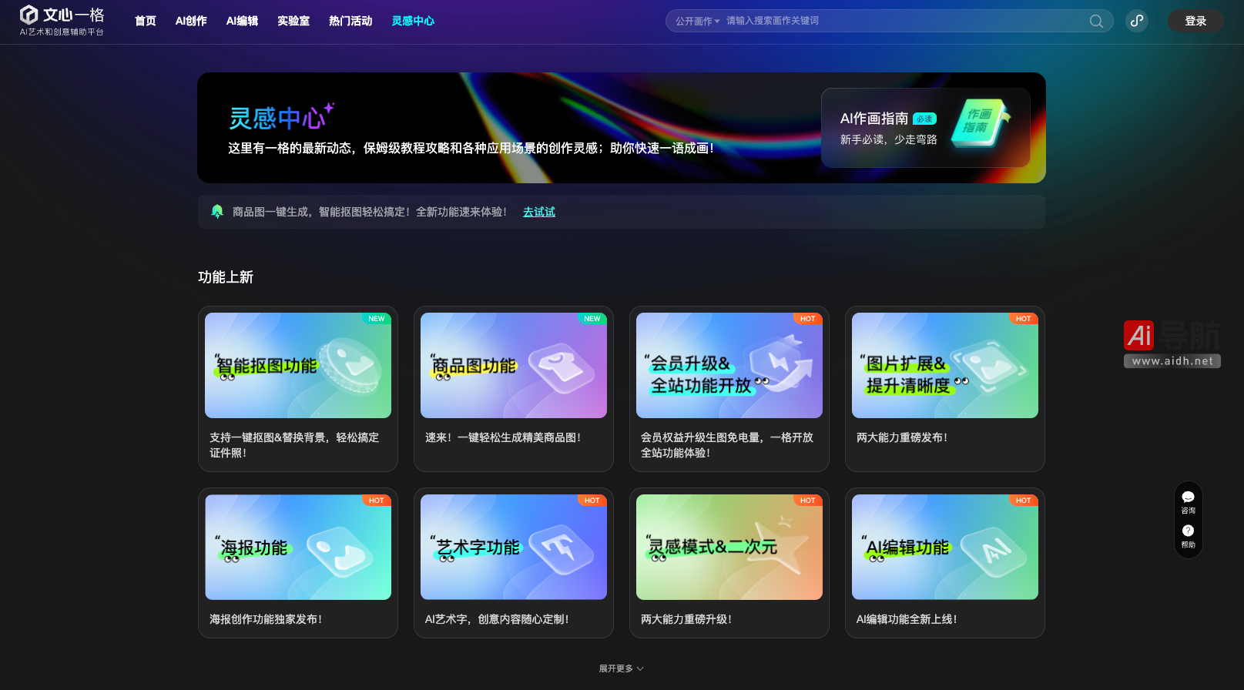This screenshot has width=1244, height=690.
Task: Switch to the AI创作 tab
Action: tap(191, 21)
